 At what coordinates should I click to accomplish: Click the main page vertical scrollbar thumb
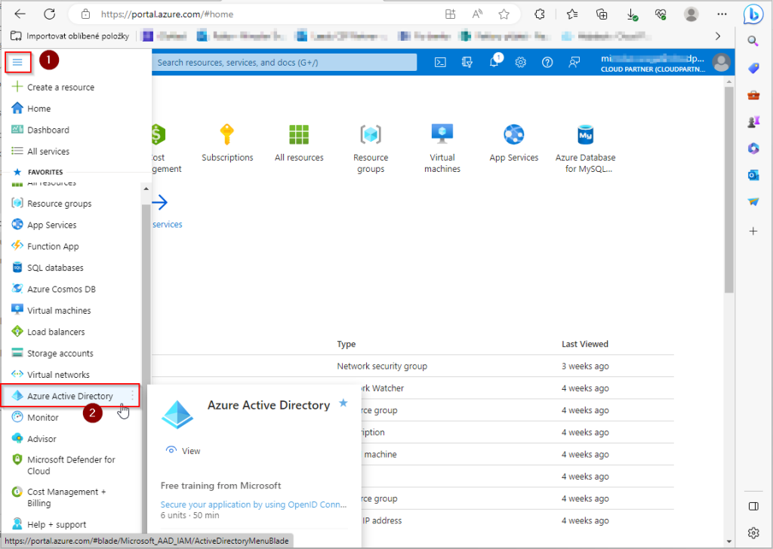(x=729, y=189)
